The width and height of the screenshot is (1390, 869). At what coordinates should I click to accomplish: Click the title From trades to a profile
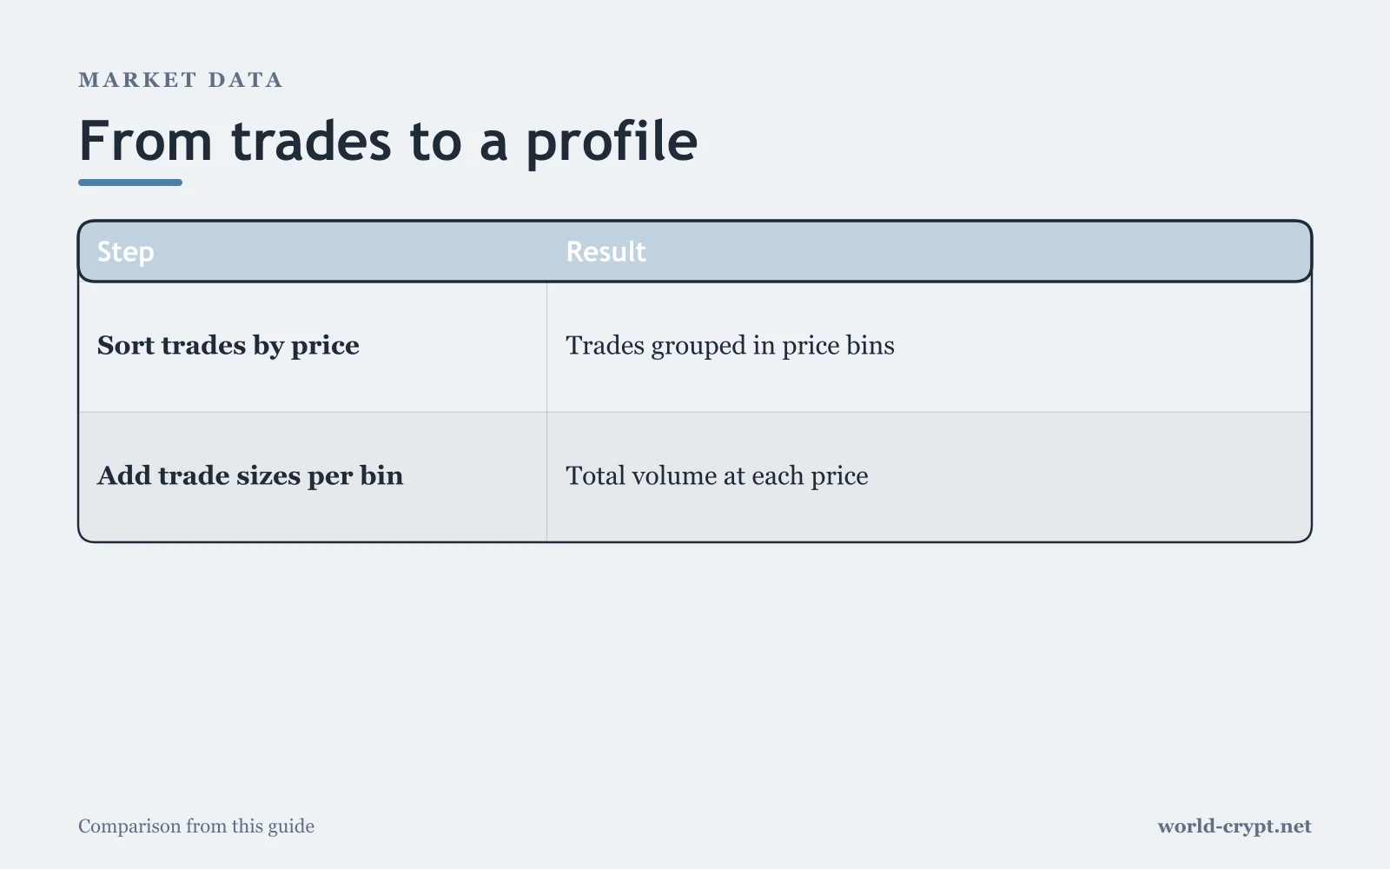[x=388, y=142]
